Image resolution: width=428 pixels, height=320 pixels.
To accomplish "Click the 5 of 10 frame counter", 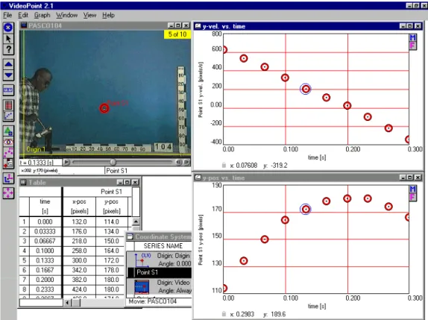I will [x=177, y=34].
